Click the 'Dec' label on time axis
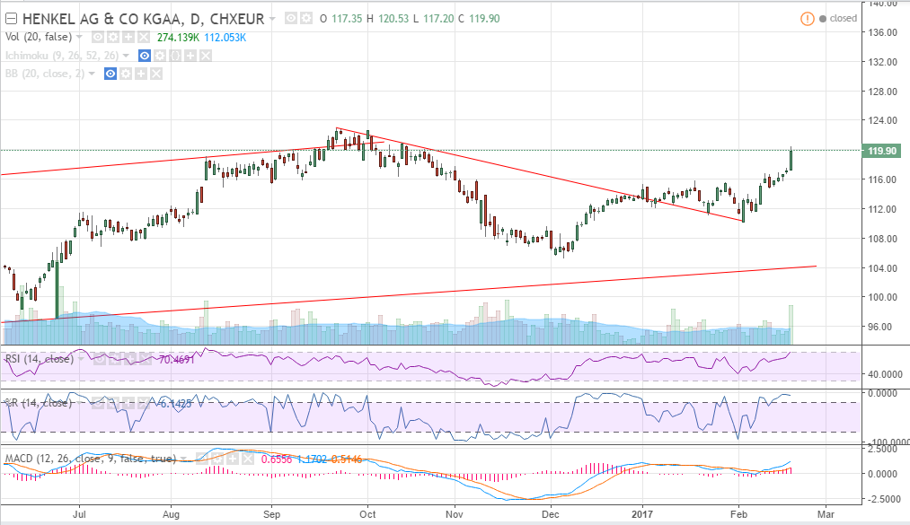The width and height of the screenshot is (910, 525). pos(550,514)
